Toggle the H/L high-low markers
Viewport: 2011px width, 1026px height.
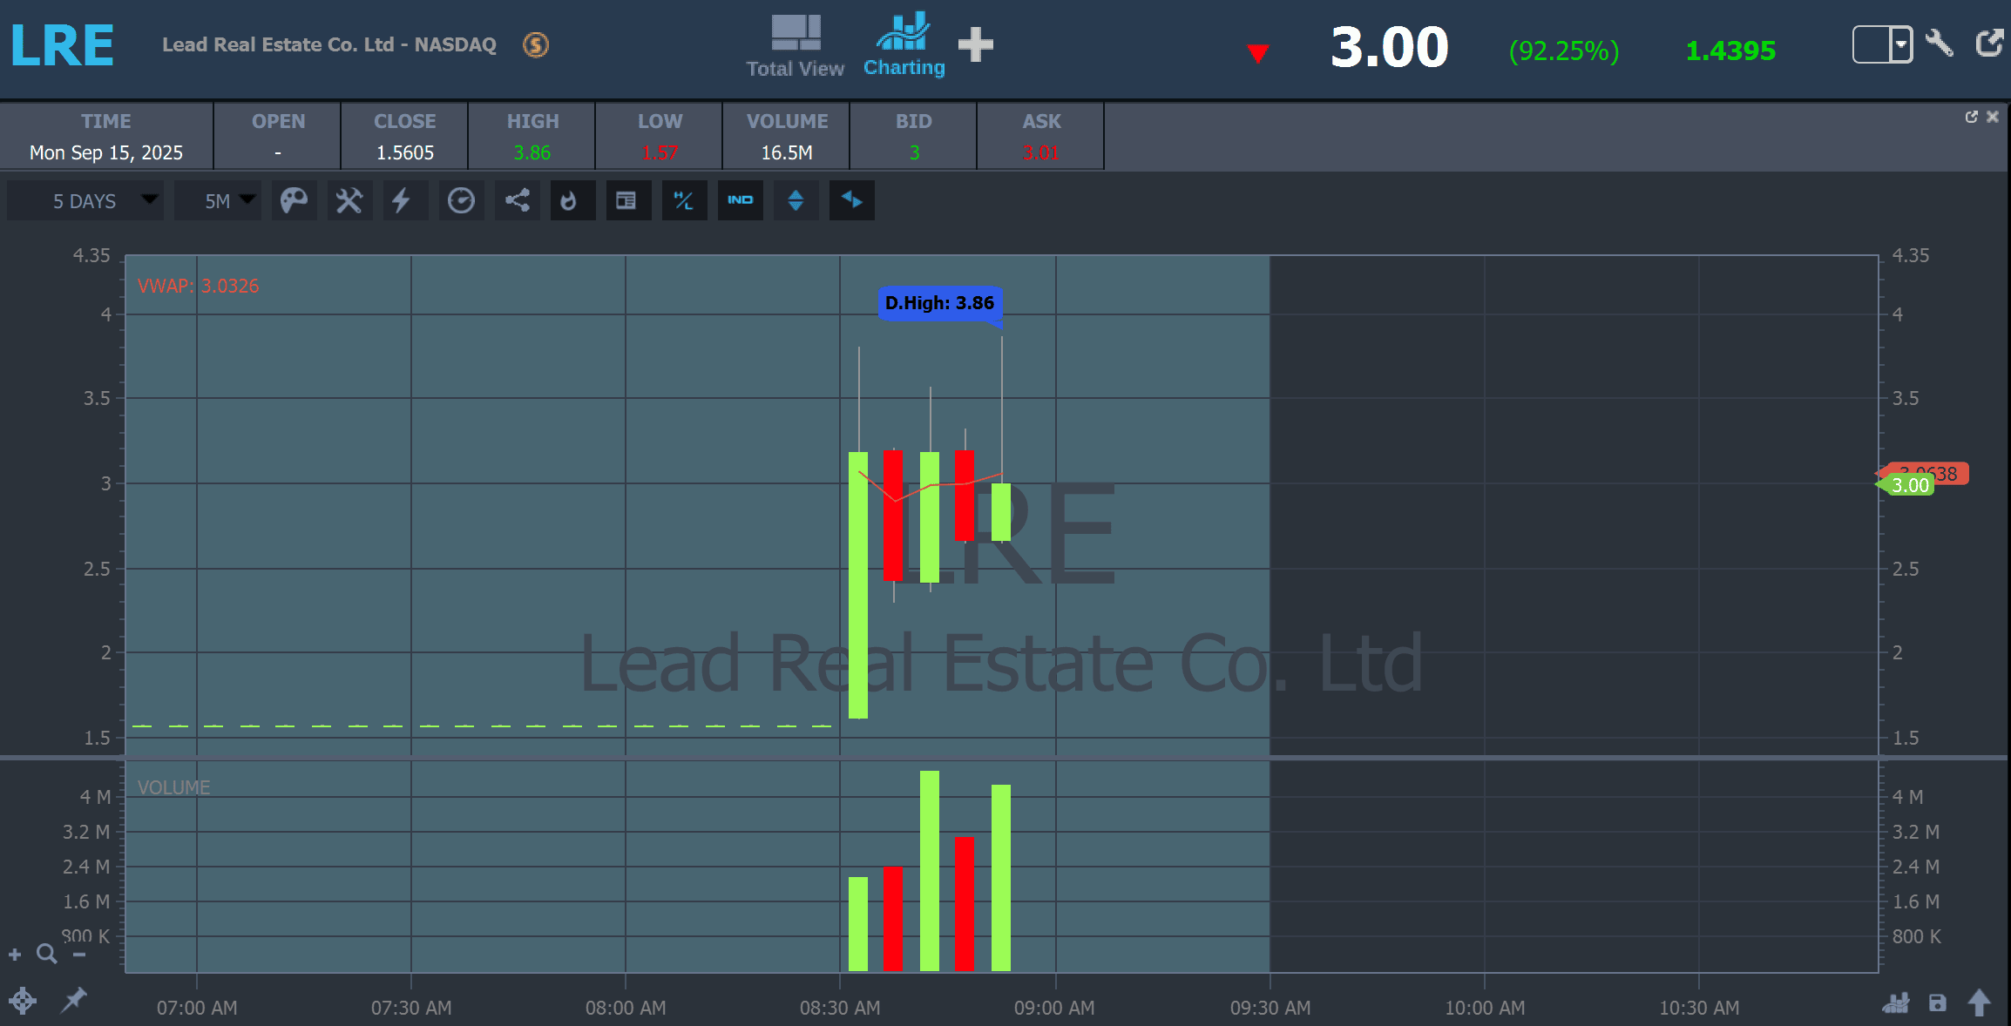(684, 201)
